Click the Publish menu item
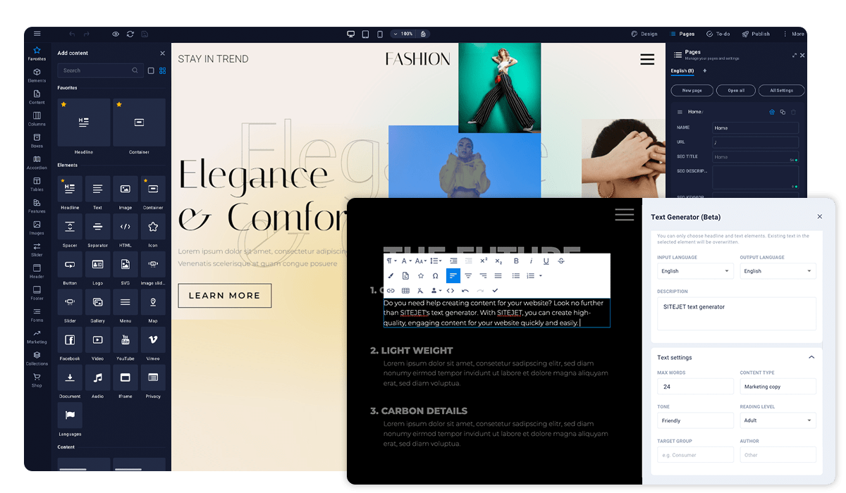 [756, 34]
